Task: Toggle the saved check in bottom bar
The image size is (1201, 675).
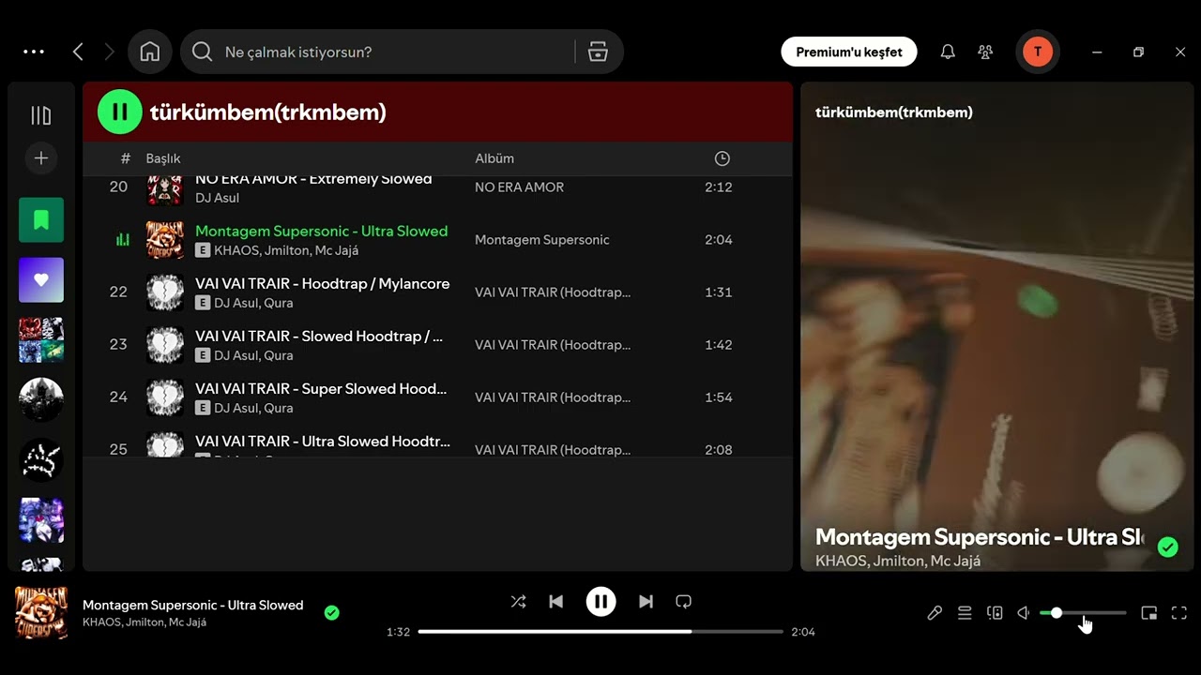Action: (x=331, y=613)
